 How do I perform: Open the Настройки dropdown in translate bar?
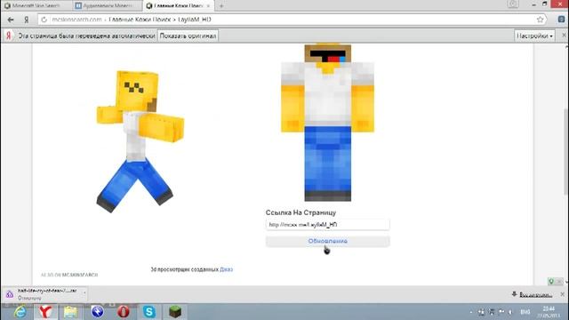coord(534,36)
